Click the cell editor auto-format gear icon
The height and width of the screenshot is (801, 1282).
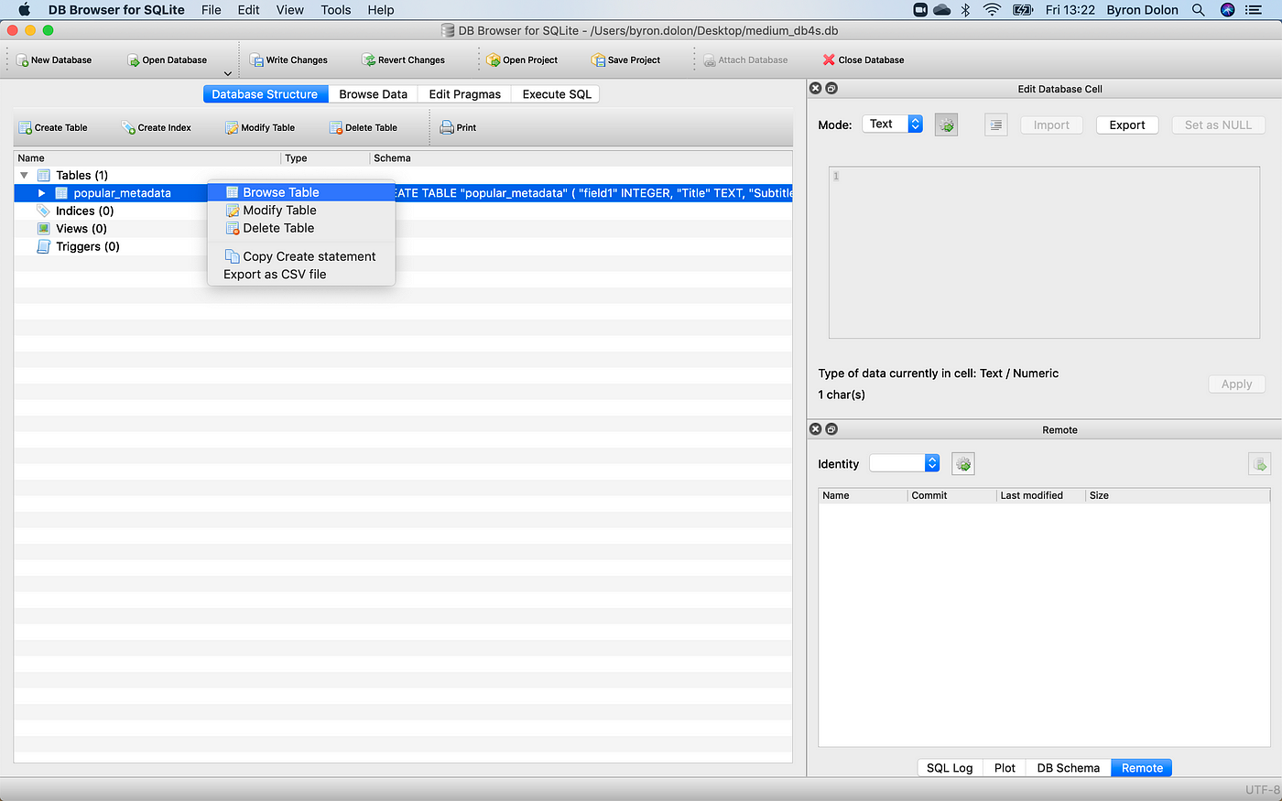click(946, 125)
